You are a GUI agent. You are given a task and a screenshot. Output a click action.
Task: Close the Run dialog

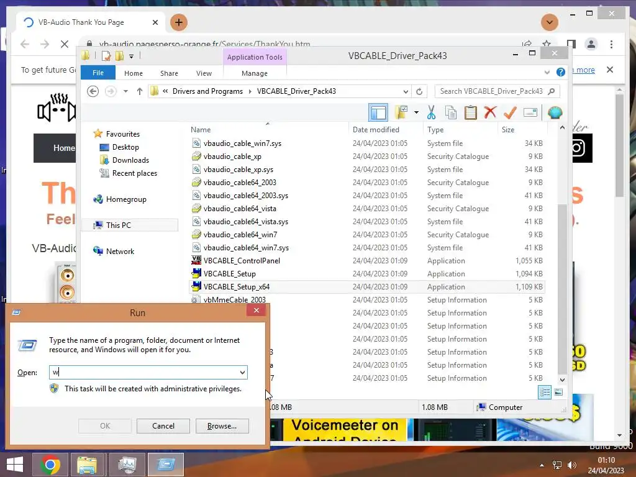click(x=256, y=311)
